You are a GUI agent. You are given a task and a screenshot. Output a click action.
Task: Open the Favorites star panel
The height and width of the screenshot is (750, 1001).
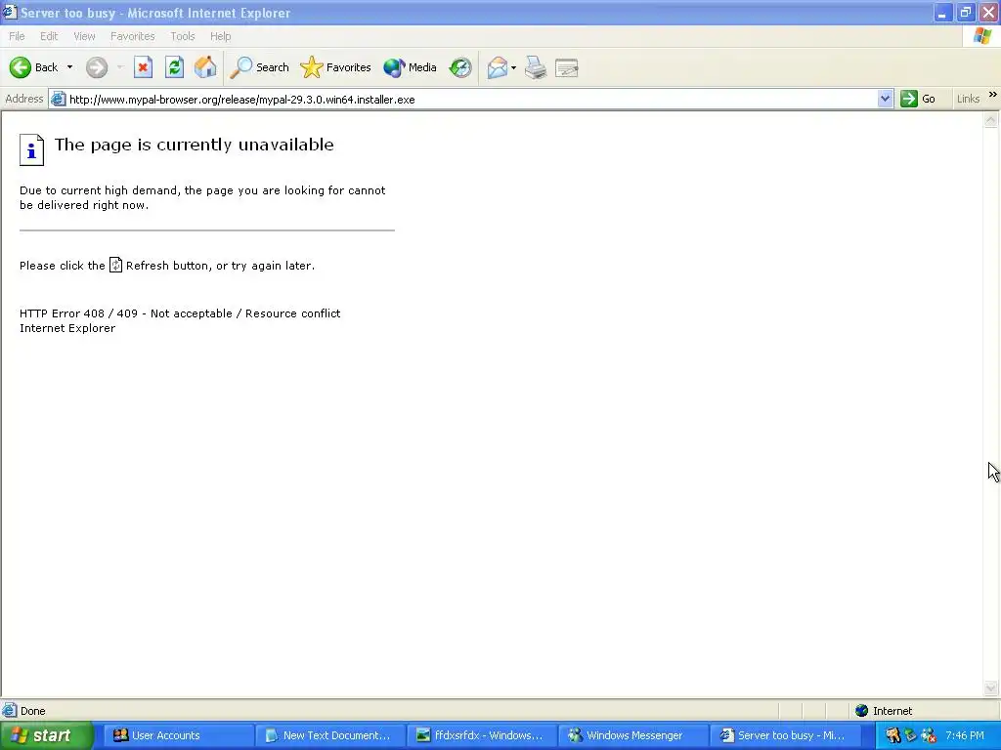(335, 67)
